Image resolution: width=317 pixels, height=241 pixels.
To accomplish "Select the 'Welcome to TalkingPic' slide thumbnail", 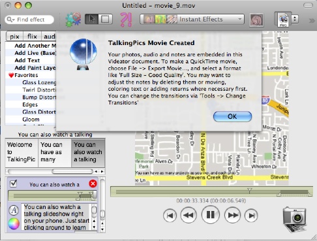I will pos(22,153).
